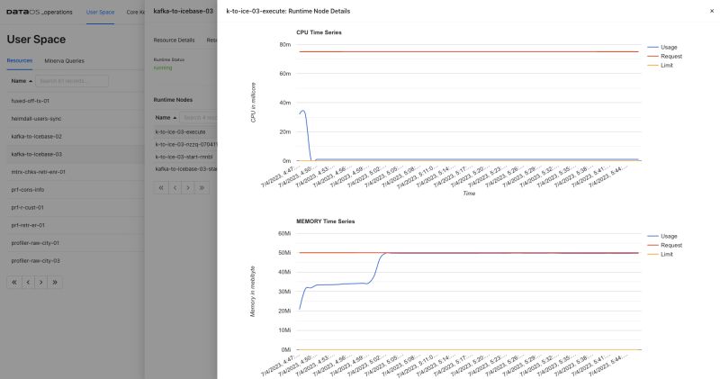Screen dimensions: 720x379
Task: Go to last page of User Space resources
Action: (55, 282)
